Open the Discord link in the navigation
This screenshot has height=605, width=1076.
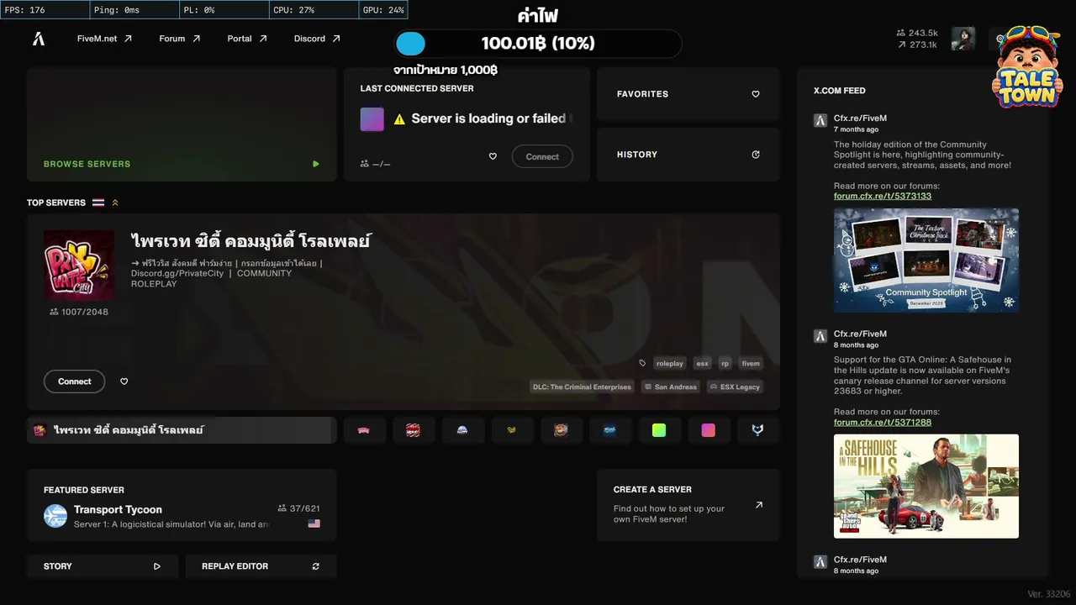(317, 39)
